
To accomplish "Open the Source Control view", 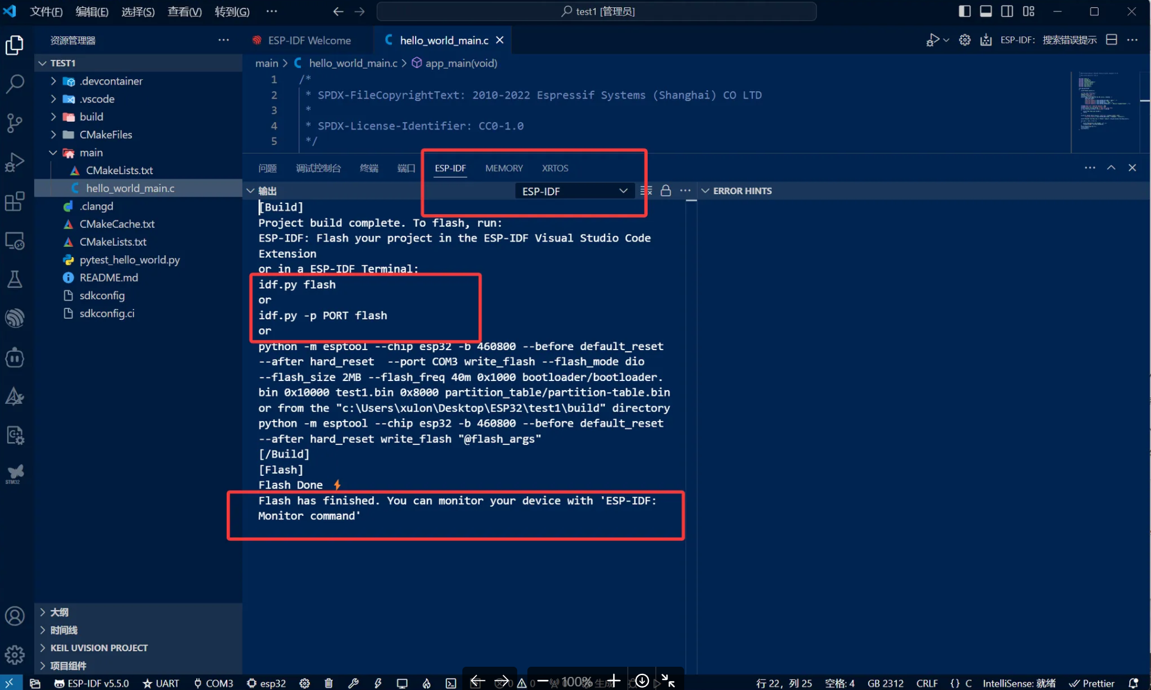I will (14, 123).
